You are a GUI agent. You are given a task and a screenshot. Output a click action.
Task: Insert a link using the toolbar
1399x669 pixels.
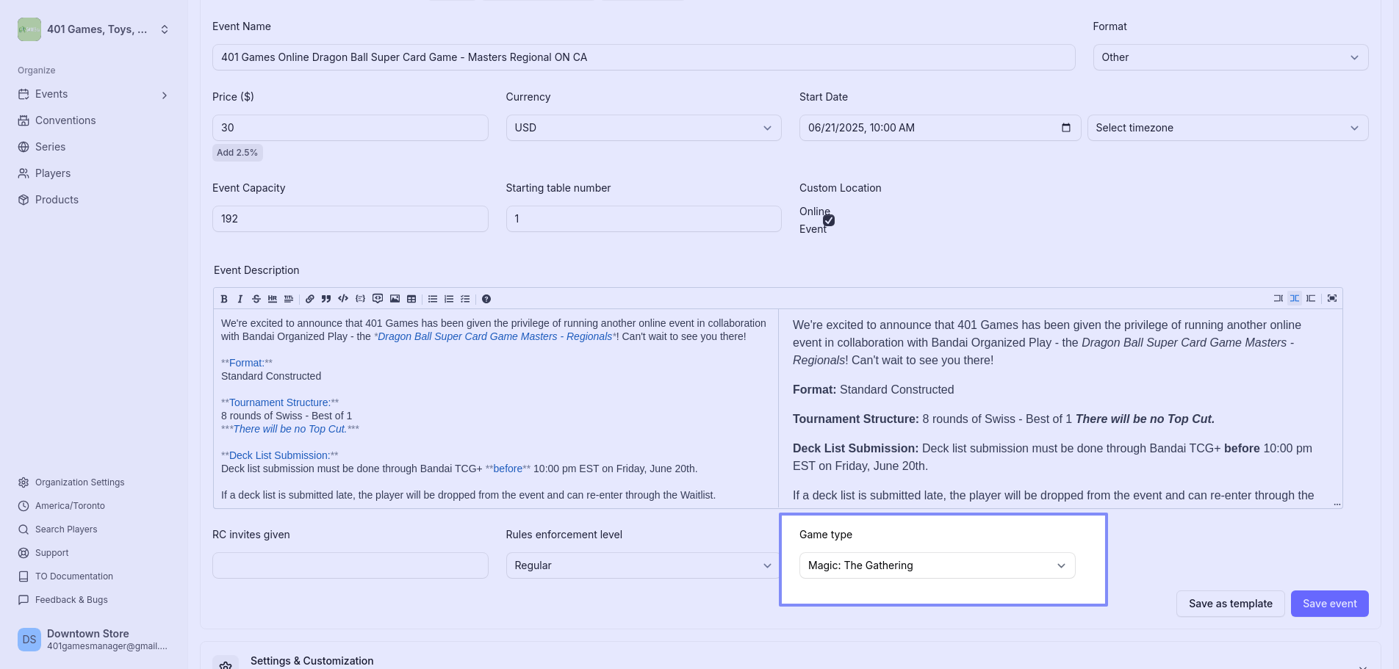click(x=310, y=299)
